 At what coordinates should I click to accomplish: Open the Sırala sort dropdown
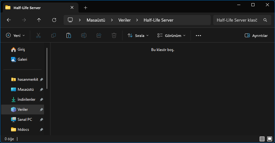click(138, 36)
